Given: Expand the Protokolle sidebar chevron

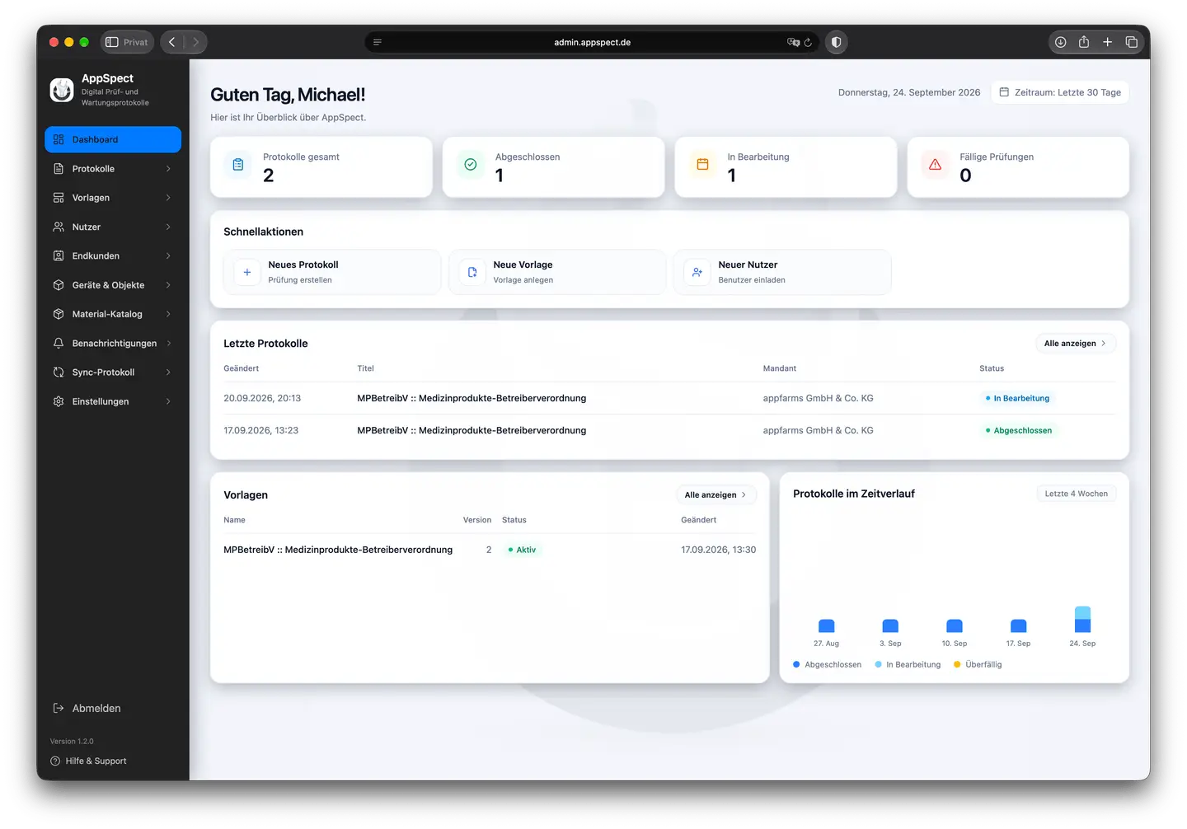Looking at the screenshot, I should [x=168, y=169].
